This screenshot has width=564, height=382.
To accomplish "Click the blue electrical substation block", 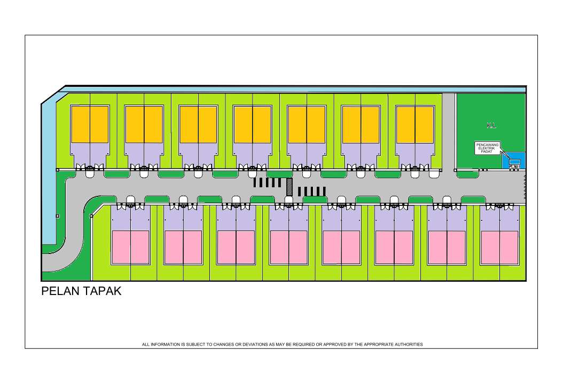I will point(514,160).
